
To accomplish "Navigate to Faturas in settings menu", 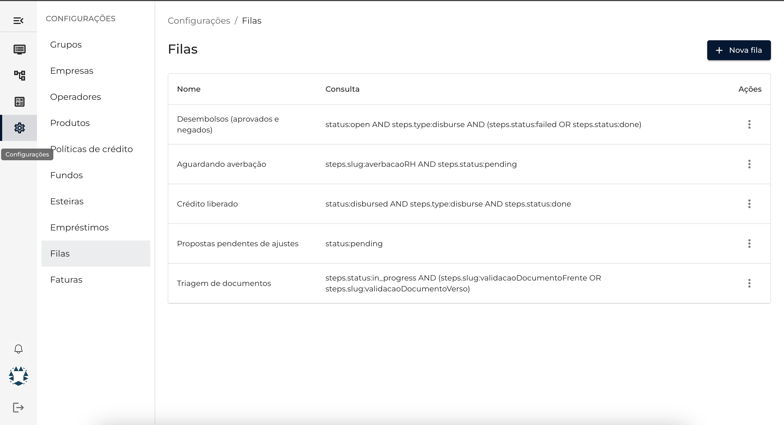I will point(66,280).
